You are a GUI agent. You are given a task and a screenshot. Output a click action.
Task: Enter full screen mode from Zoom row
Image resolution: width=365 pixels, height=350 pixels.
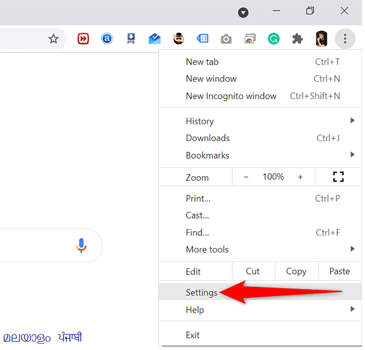pos(338,177)
